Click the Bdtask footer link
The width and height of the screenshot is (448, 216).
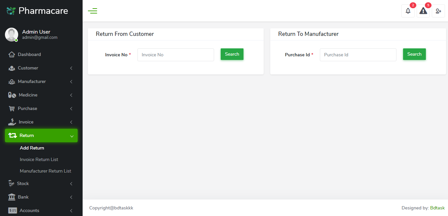[437, 208]
